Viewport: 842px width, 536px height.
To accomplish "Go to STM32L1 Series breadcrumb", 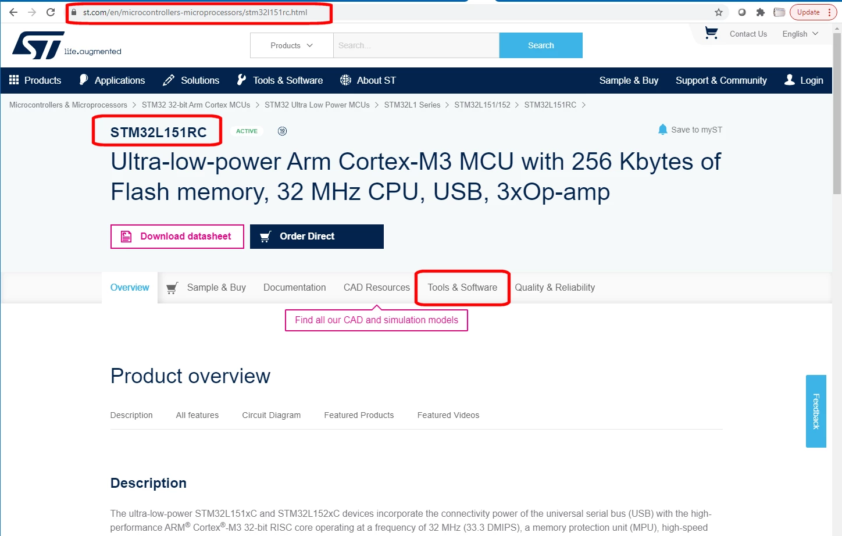I will [x=412, y=105].
